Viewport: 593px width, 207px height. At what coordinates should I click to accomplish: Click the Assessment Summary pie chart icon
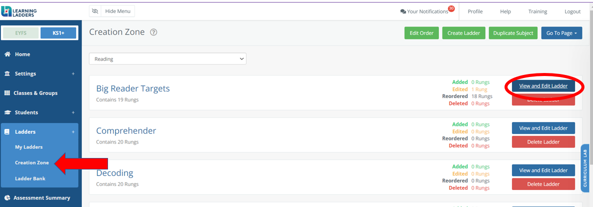pos(7,198)
